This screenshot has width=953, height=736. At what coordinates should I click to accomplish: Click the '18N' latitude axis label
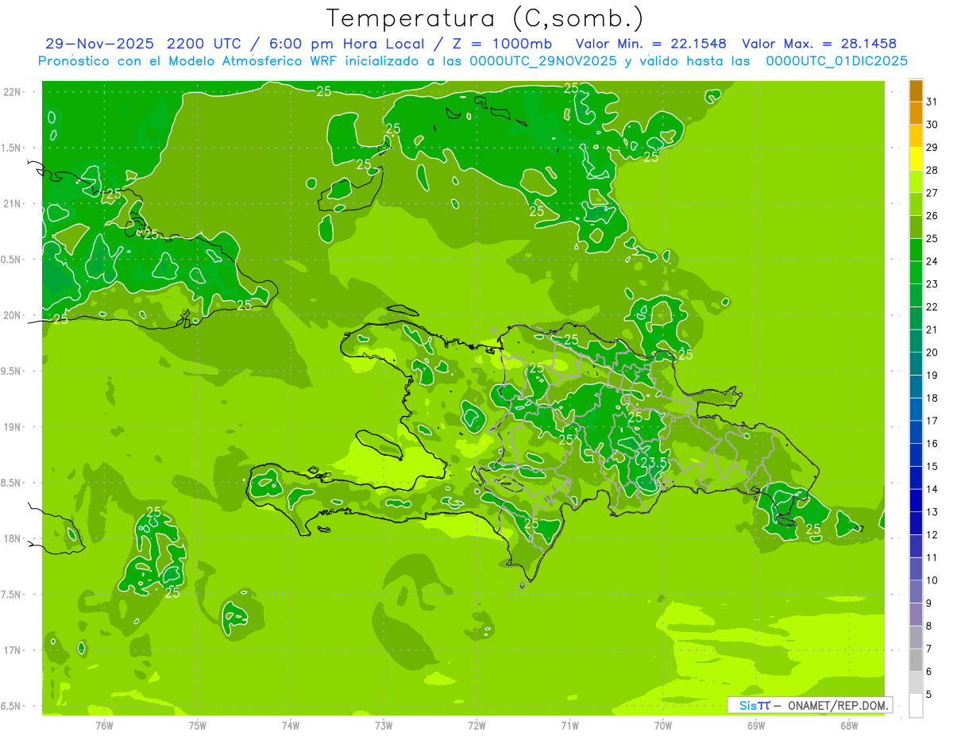coord(11,538)
